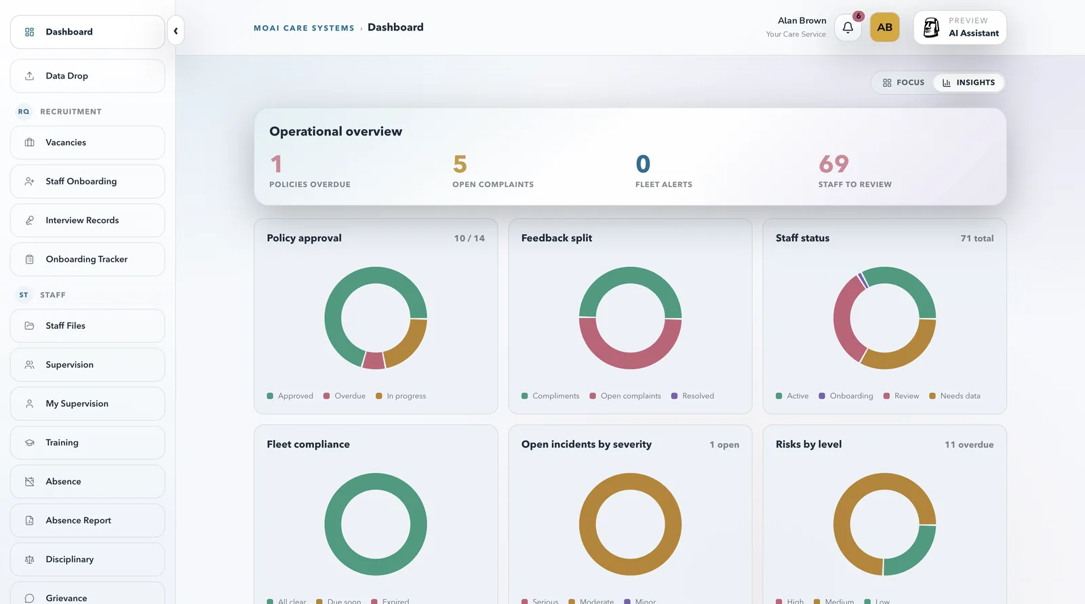Click the Grievance speech bubble icon
The height and width of the screenshot is (604, 1085).
tap(30, 599)
